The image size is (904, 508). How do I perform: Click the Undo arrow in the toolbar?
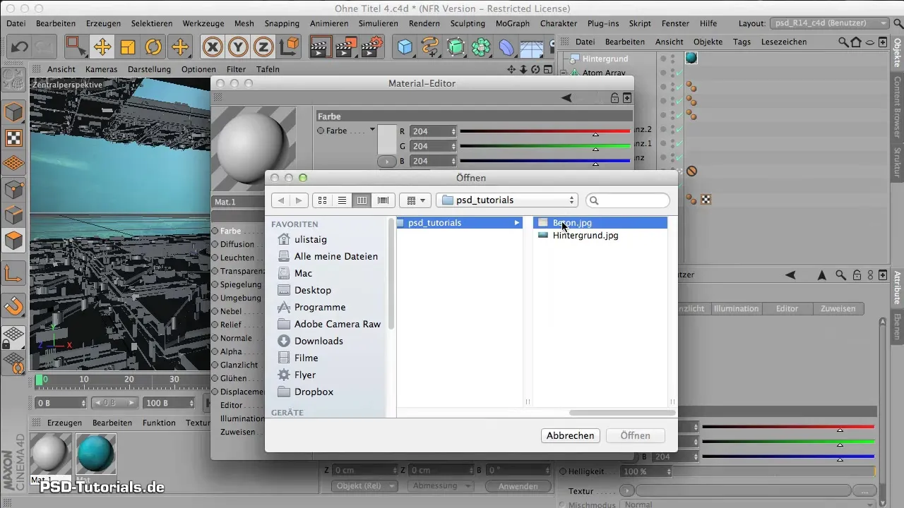20,47
